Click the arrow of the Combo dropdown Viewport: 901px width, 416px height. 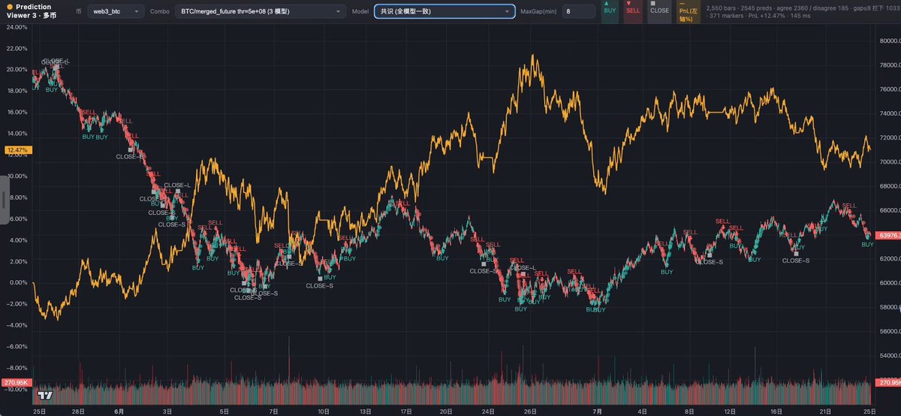coord(339,12)
